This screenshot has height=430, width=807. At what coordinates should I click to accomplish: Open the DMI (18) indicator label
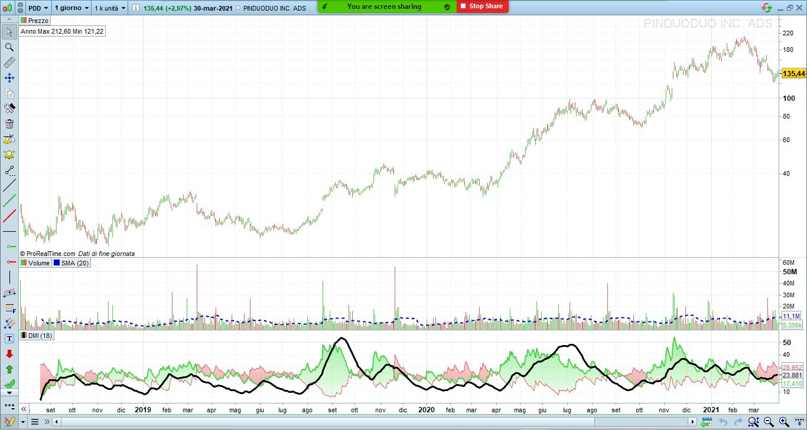click(x=37, y=335)
